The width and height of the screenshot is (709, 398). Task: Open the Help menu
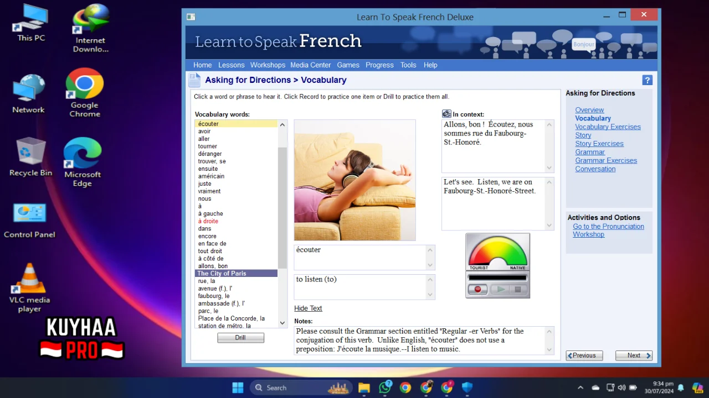(430, 65)
